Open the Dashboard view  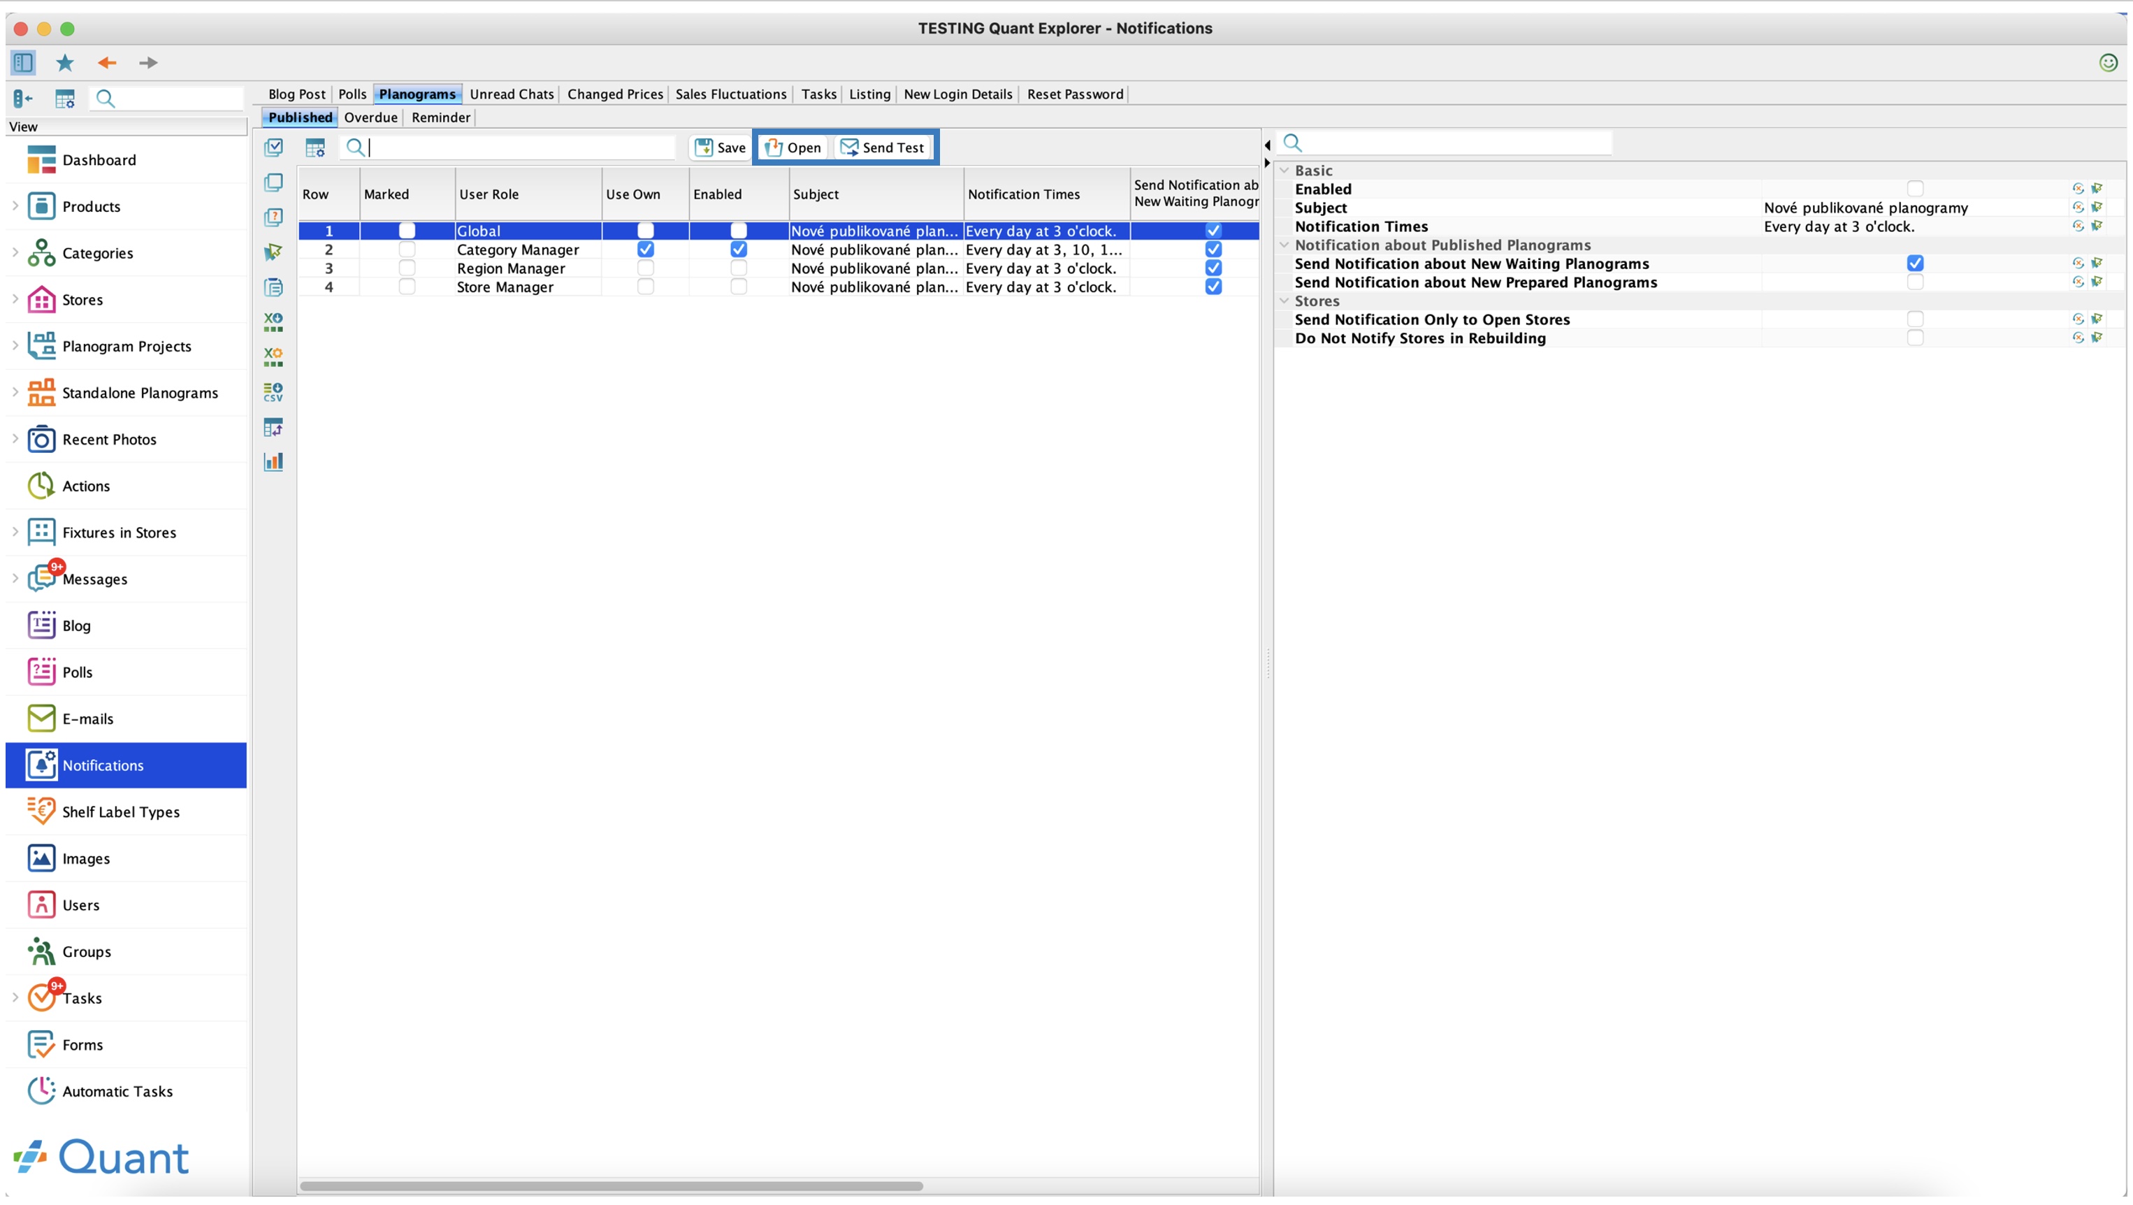[126, 160]
